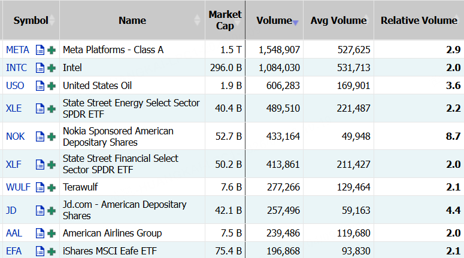Image resolution: width=464 pixels, height=258 pixels.
Task: Open the EFA ticker symbol link
Action: 14,251
